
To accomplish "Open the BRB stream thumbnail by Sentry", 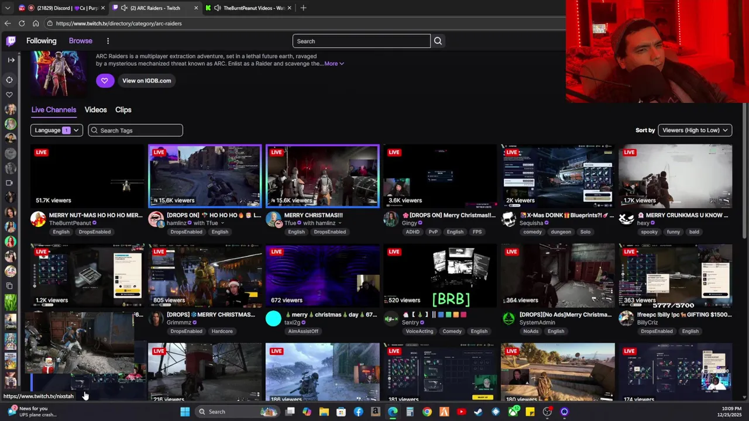I will (x=440, y=275).
